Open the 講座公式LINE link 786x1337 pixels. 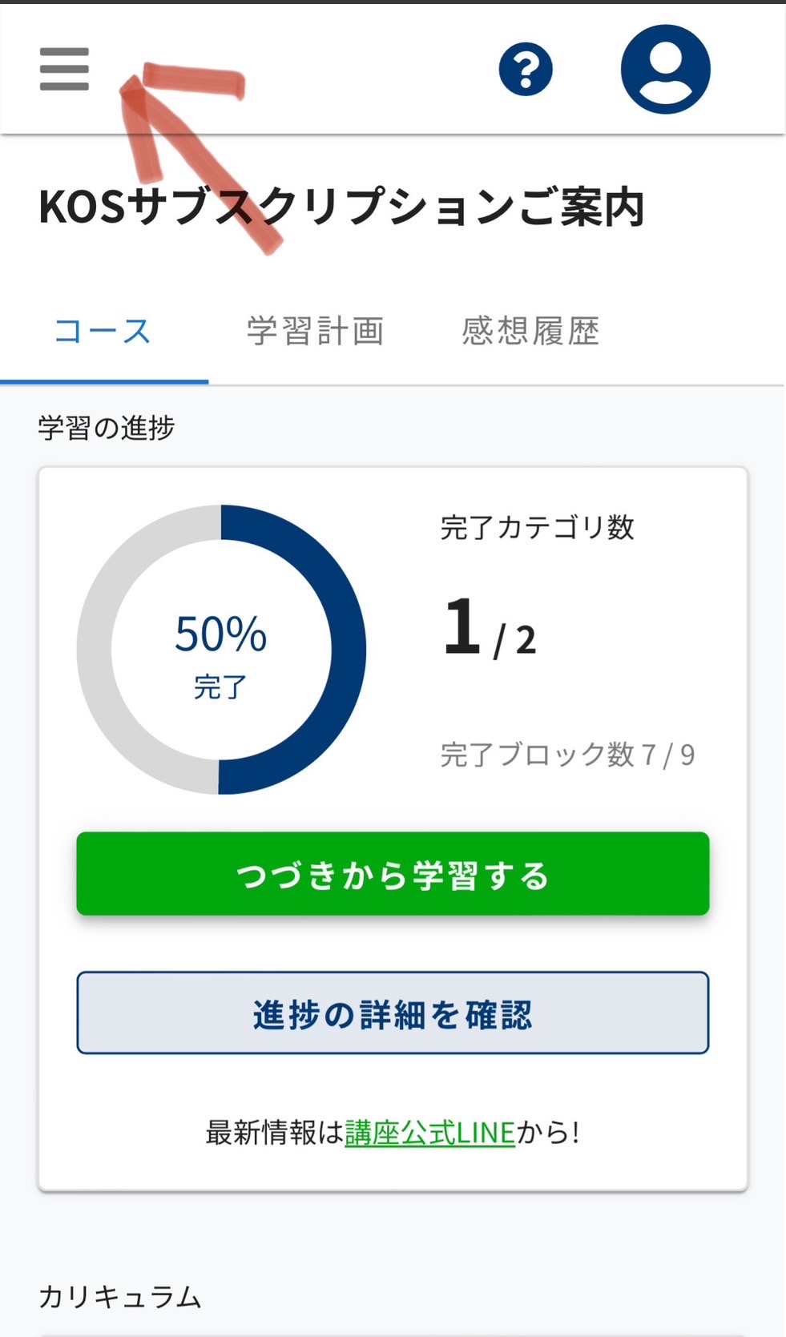point(430,1133)
